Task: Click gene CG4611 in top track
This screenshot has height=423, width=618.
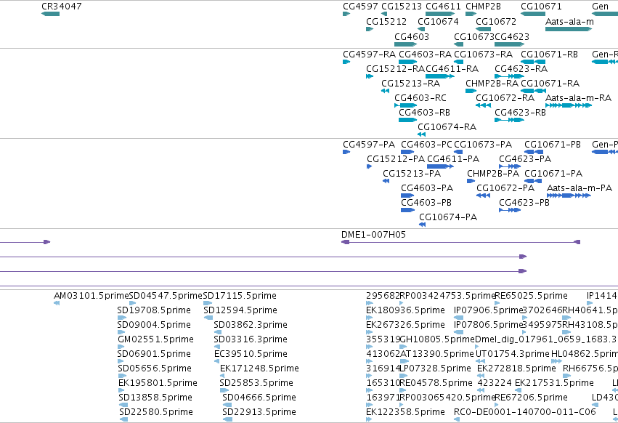Action: pos(440,14)
